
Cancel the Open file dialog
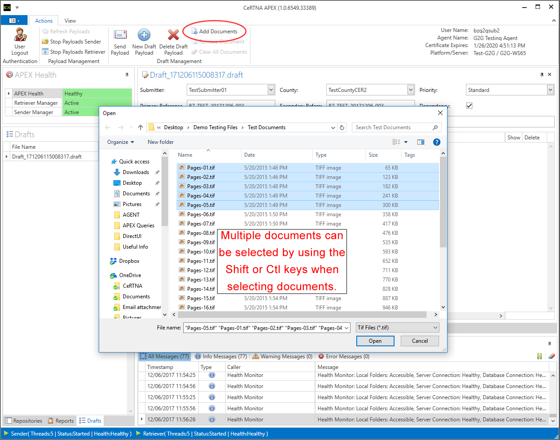[x=419, y=341]
